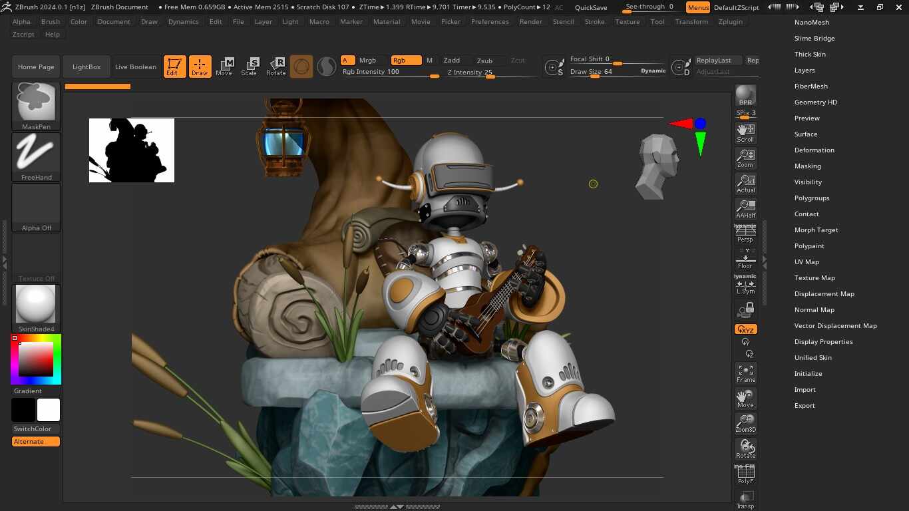909x511 pixels.
Task: Expand the Polypaint section
Action: point(809,246)
